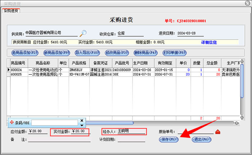The height and width of the screenshot is (155, 252).
Task: Click the move handle on barcode panel
Action: click(12, 123)
